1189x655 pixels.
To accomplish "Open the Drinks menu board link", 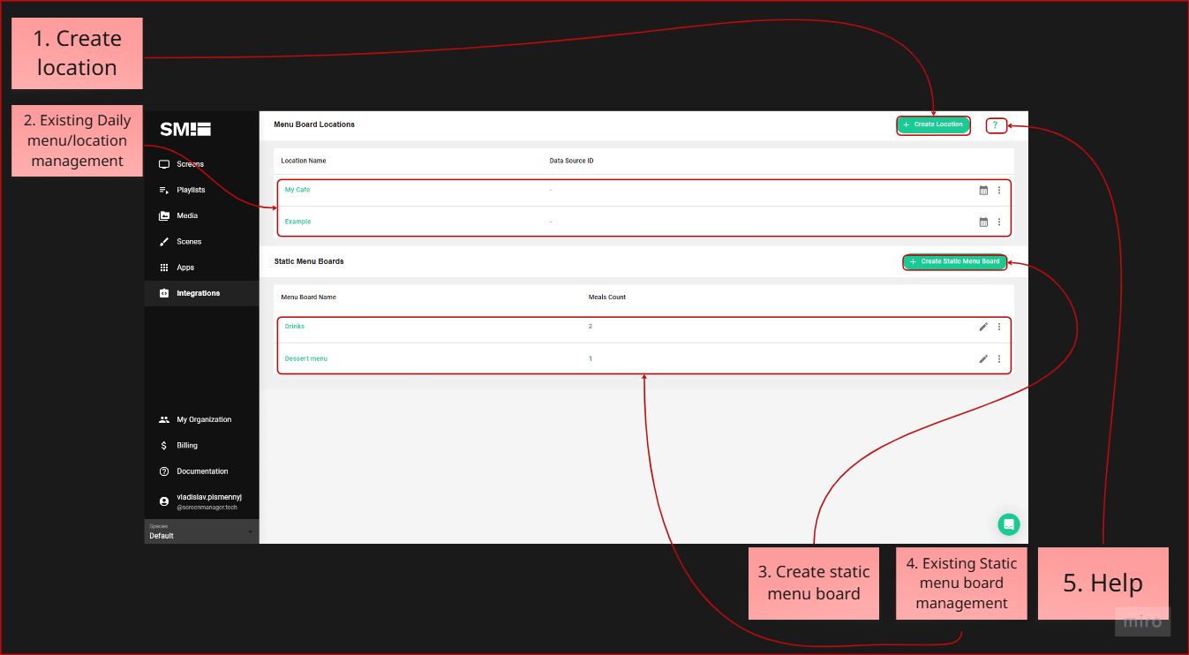I will click(x=295, y=327).
